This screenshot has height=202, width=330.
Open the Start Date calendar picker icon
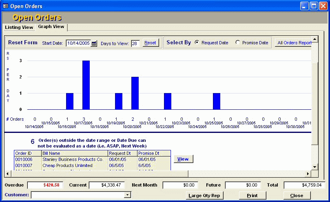tap(94, 43)
